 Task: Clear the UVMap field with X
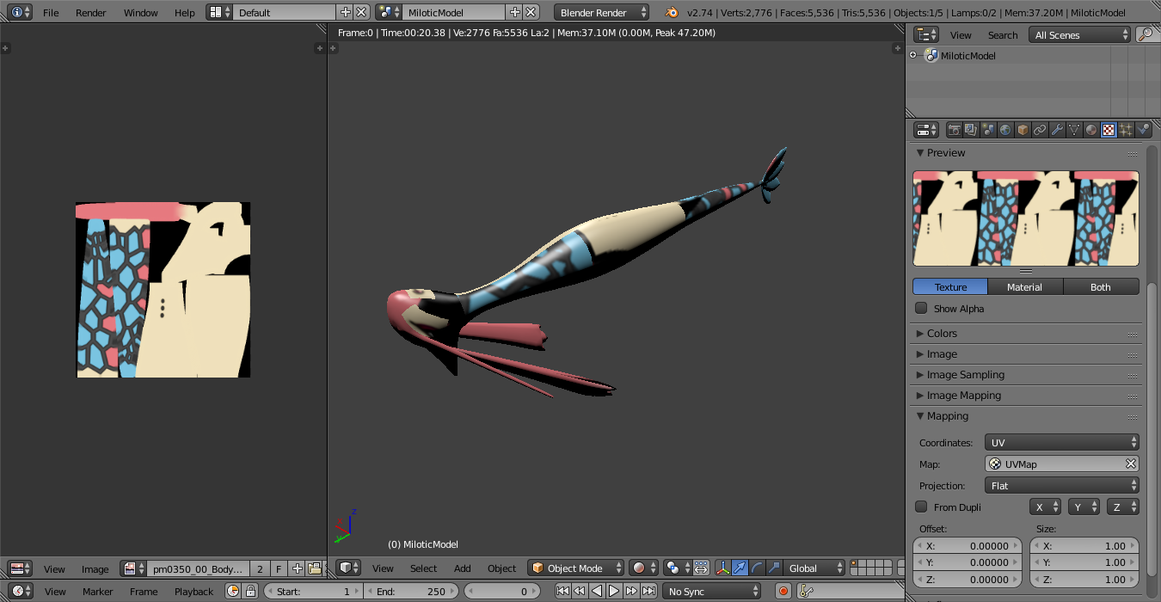coord(1131,464)
